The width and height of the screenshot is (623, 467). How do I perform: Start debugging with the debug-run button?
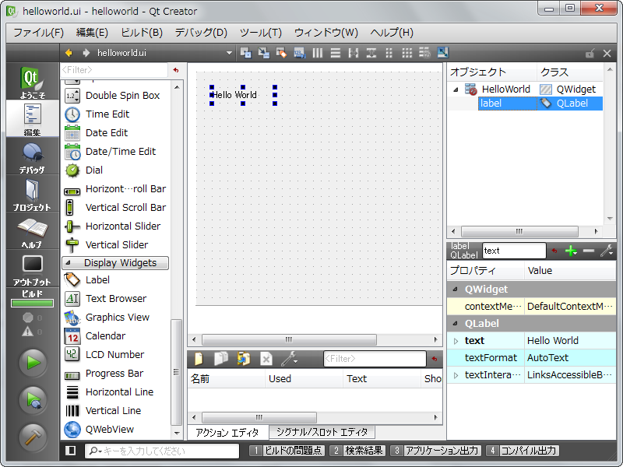(x=33, y=400)
